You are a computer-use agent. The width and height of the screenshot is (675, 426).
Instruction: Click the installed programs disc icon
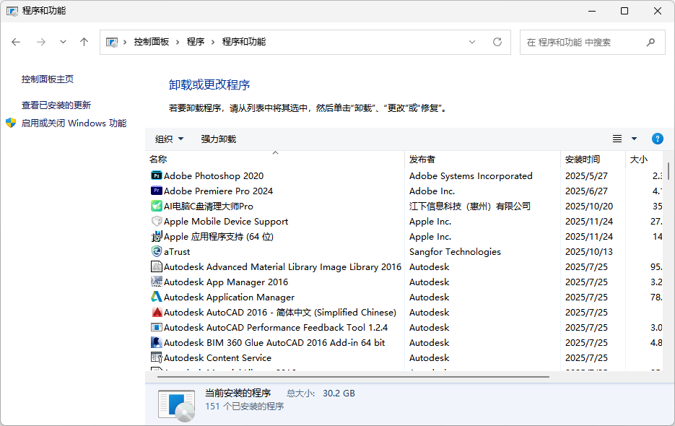[x=176, y=405]
